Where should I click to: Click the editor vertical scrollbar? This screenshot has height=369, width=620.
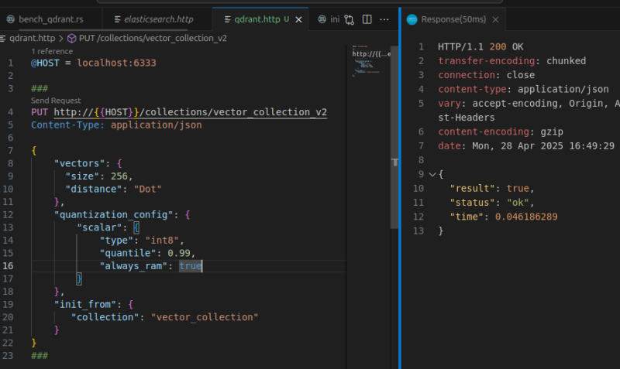pyautogui.click(x=394, y=155)
